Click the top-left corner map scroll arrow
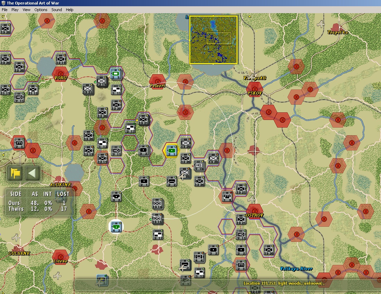Image resolution: width=381 pixels, height=294 pixels. coord(3,17)
